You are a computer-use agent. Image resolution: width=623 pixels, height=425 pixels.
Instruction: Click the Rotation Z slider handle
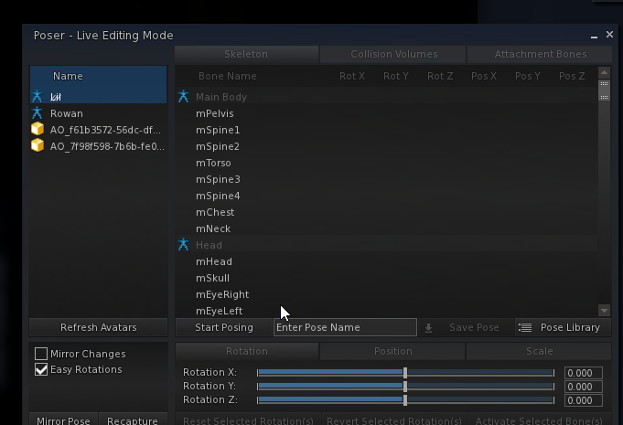tap(405, 400)
